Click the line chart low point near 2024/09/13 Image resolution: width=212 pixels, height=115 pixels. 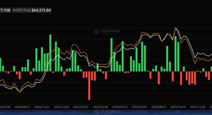(20, 92)
